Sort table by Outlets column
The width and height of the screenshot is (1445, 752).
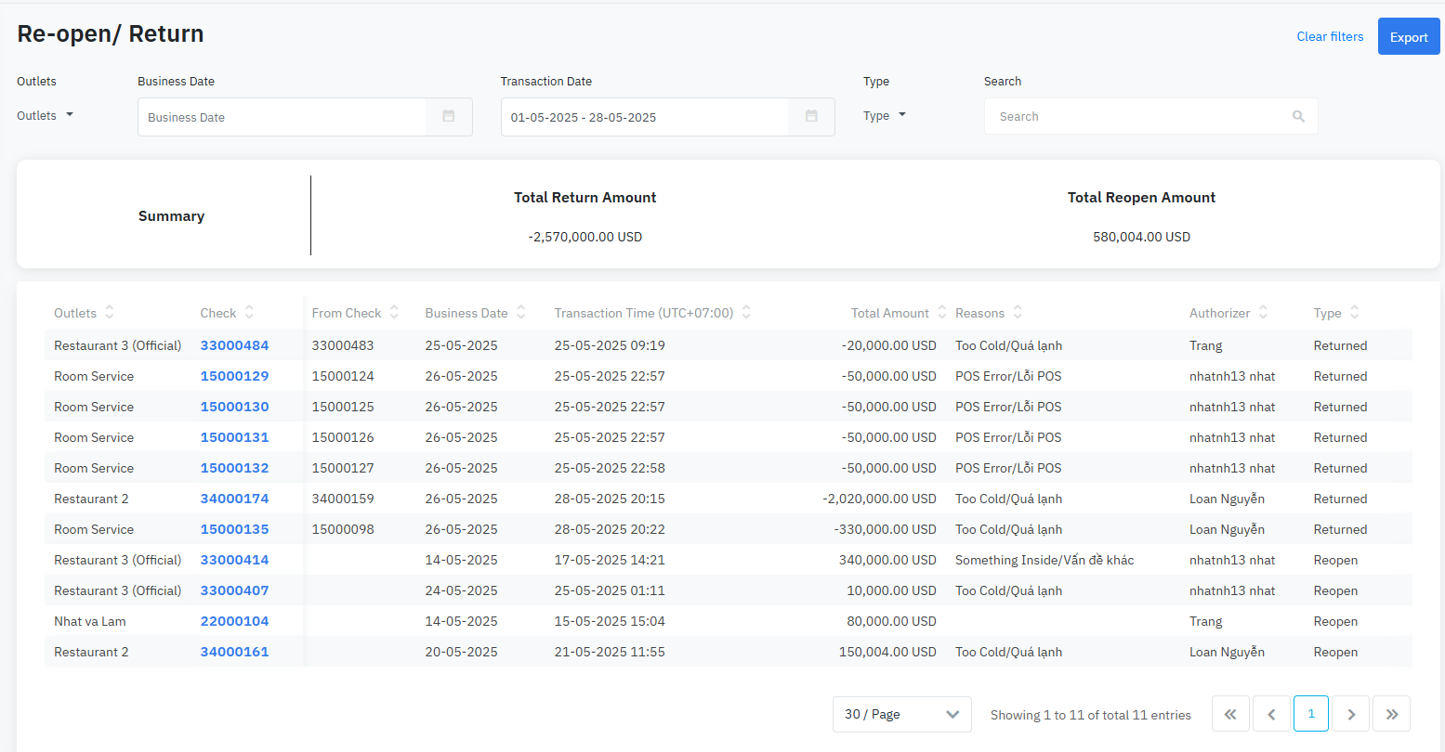[110, 313]
